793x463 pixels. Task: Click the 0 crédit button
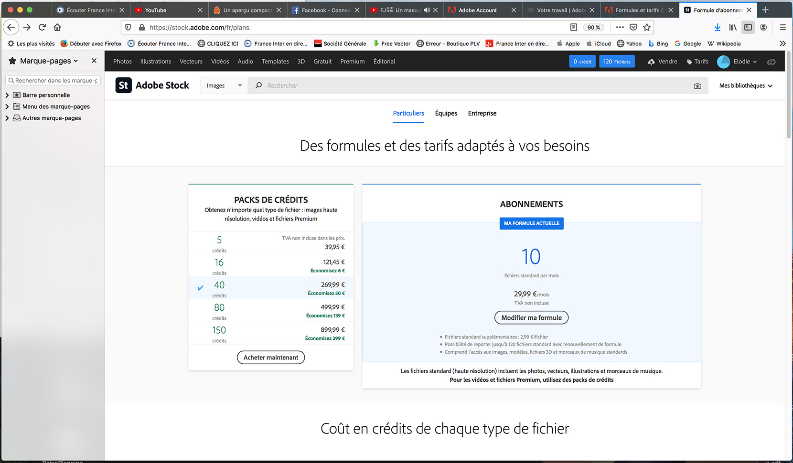582,62
